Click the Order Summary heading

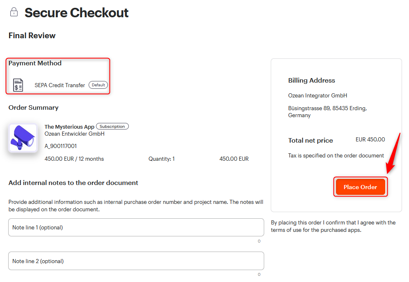point(33,108)
